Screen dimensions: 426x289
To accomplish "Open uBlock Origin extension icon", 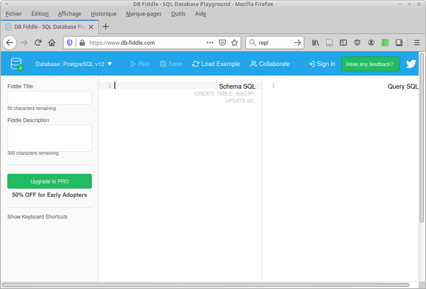I will point(357,43).
